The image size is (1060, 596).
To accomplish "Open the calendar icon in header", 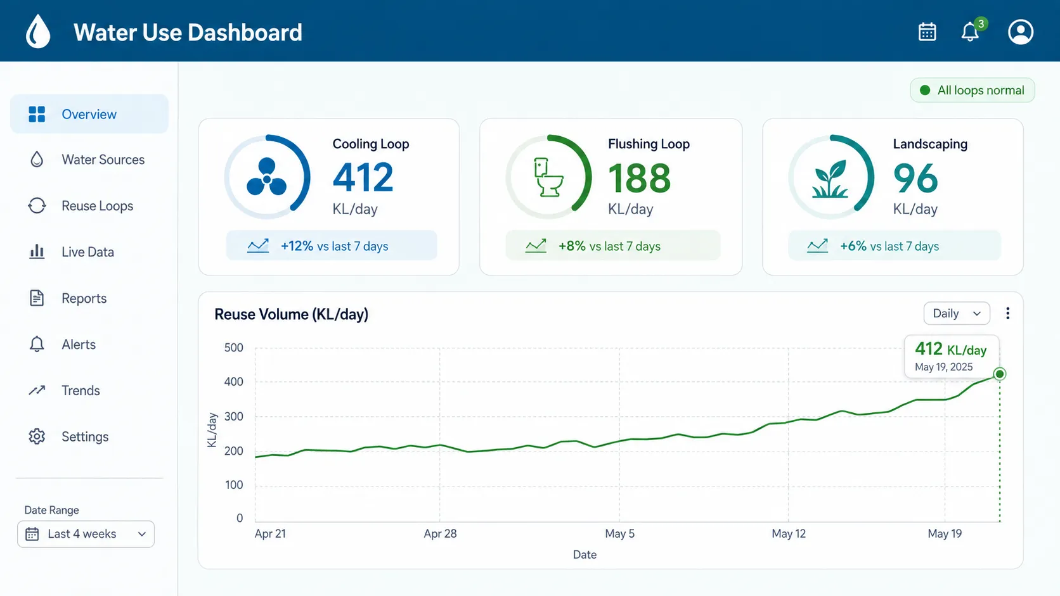I will (927, 32).
